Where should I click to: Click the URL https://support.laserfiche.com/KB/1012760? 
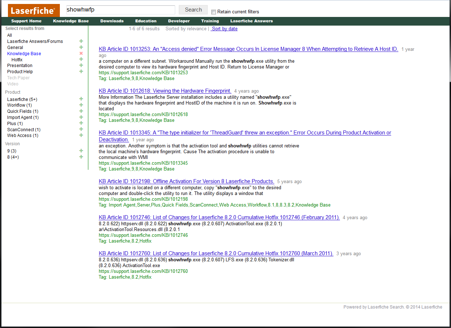pos(143,271)
